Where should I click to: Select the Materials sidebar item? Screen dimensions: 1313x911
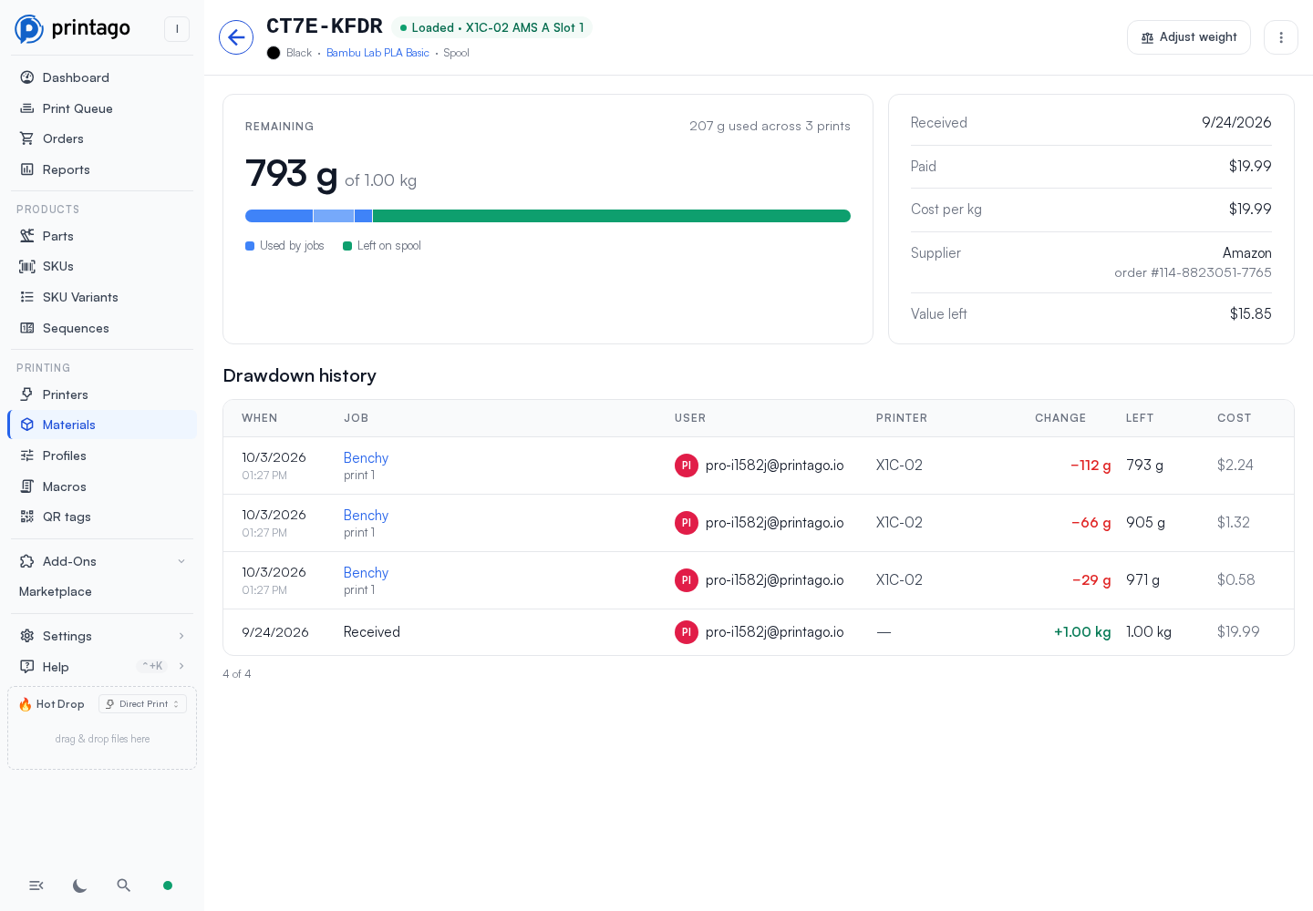(102, 425)
